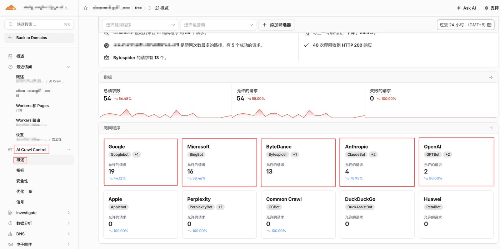Open the Perplexity crawler card
Screen dimensions: 500x249
pos(219,214)
